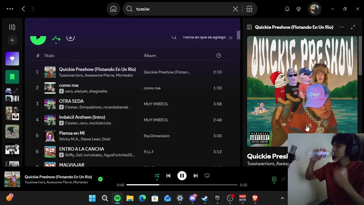Pause the current song

pyautogui.click(x=182, y=176)
